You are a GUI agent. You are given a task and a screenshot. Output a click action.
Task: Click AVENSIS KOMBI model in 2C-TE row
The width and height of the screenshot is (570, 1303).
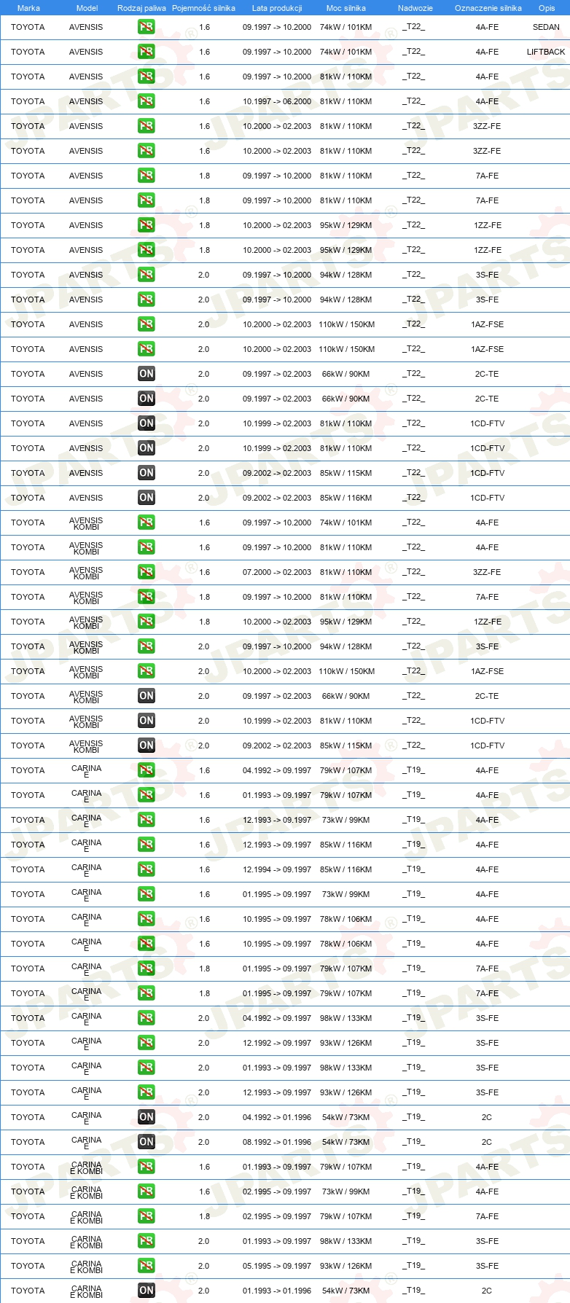tap(86, 697)
